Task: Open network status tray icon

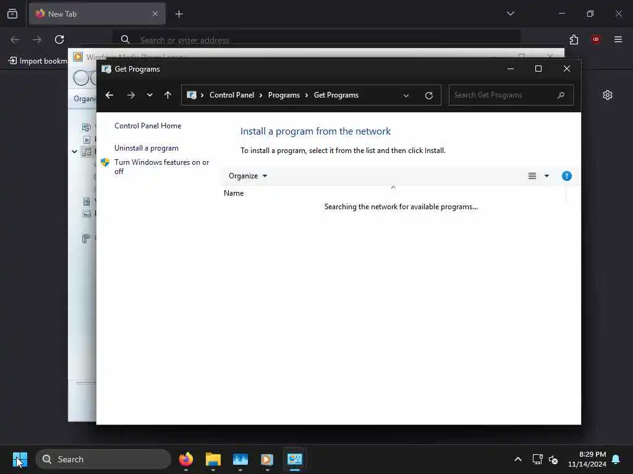Action: pyautogui.click(x=537, y=459)
